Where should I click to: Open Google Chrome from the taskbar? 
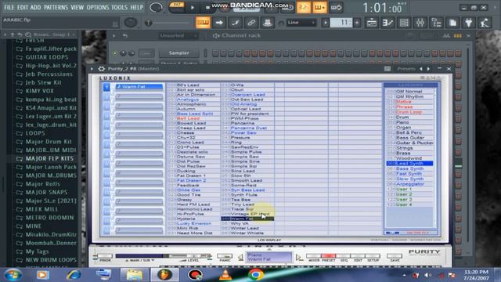tap(256, 275)
